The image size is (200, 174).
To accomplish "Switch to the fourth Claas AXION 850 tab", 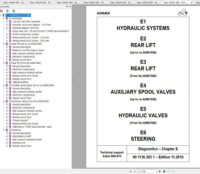I will (x=121, y=2).
